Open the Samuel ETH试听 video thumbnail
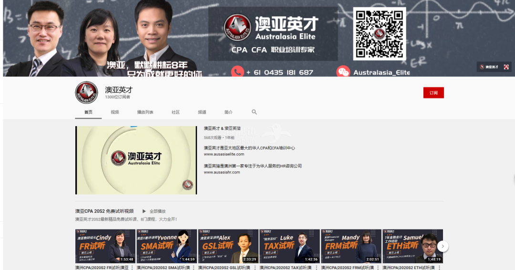 pos(412,246)
